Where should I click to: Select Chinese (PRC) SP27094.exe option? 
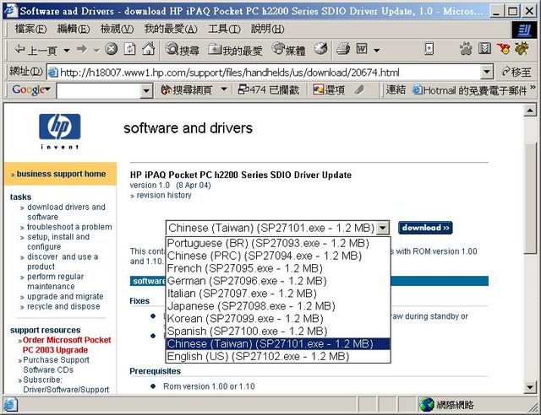pos(278,256)
